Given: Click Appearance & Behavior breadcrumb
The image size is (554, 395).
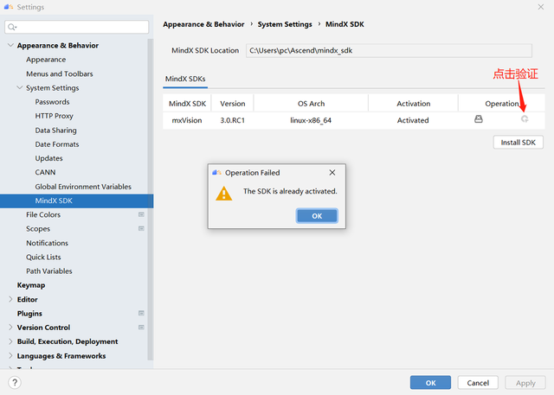Looking at the screenshot, I should [x=203, y=24].
